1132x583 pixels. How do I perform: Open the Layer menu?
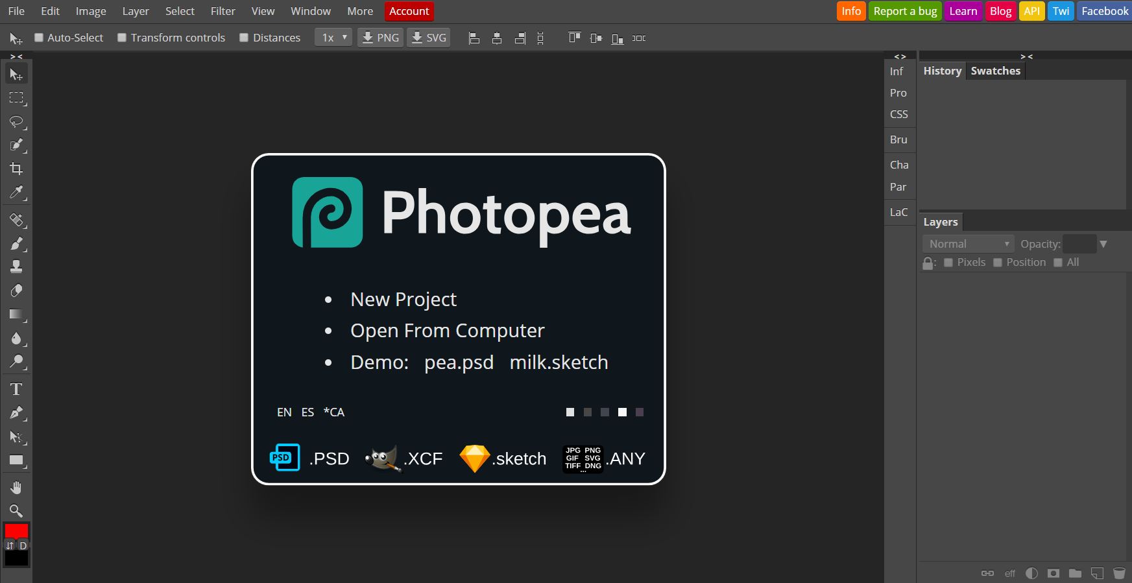coord(136,11)
